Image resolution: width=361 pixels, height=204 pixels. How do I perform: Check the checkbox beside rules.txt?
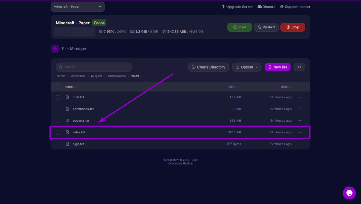[x=58, y=132]
